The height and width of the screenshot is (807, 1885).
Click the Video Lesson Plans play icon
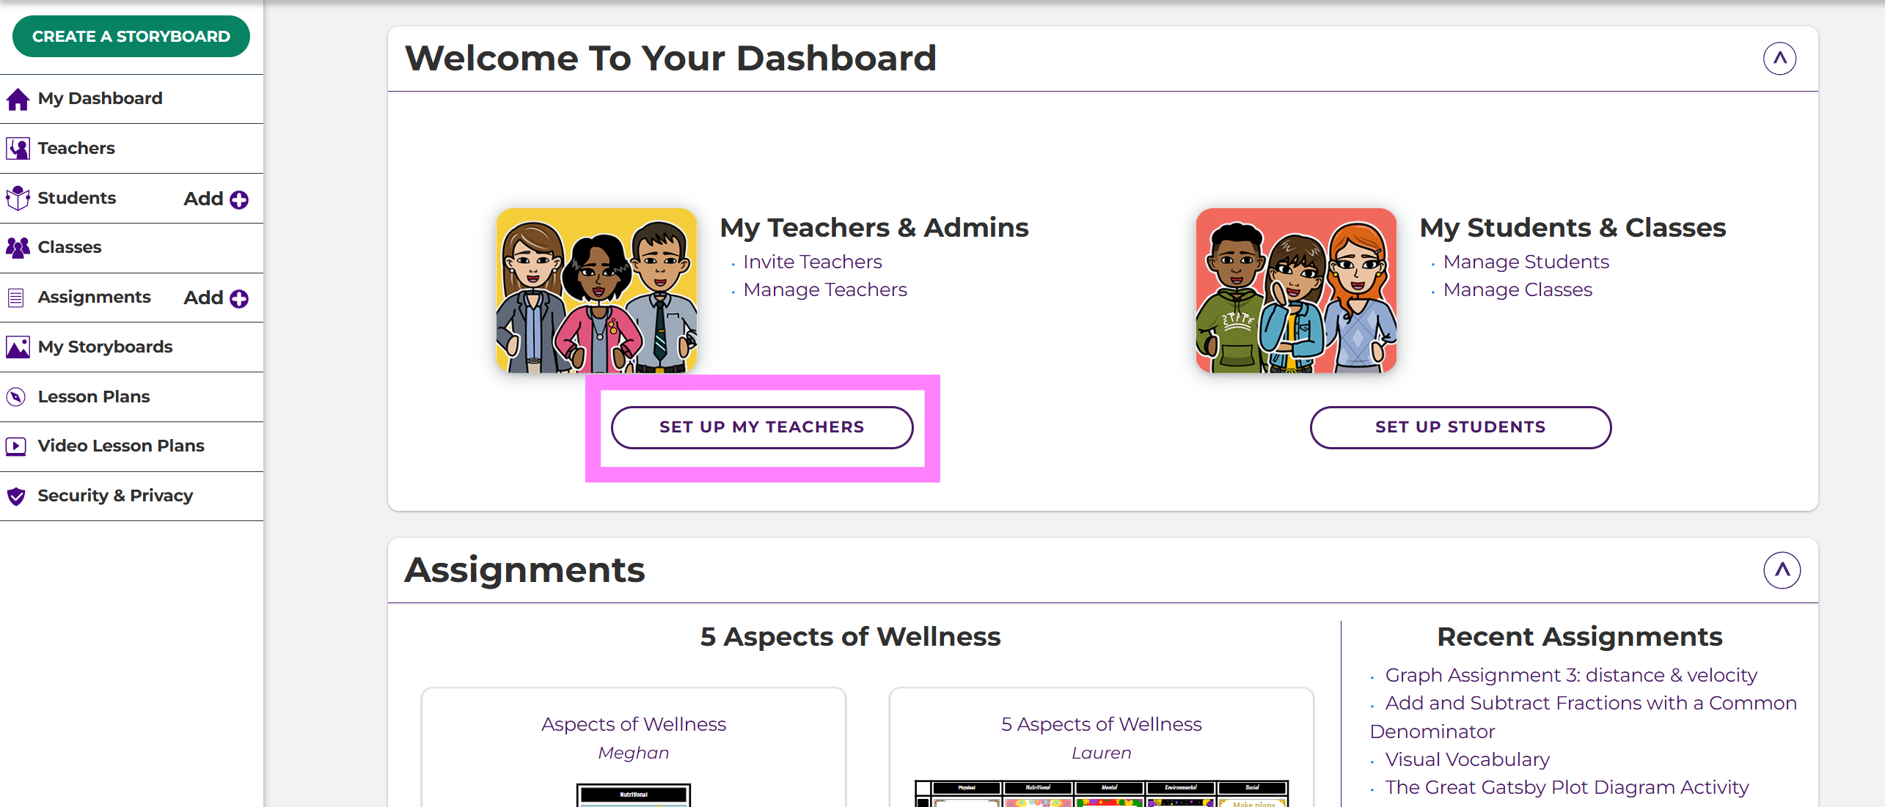16,446
